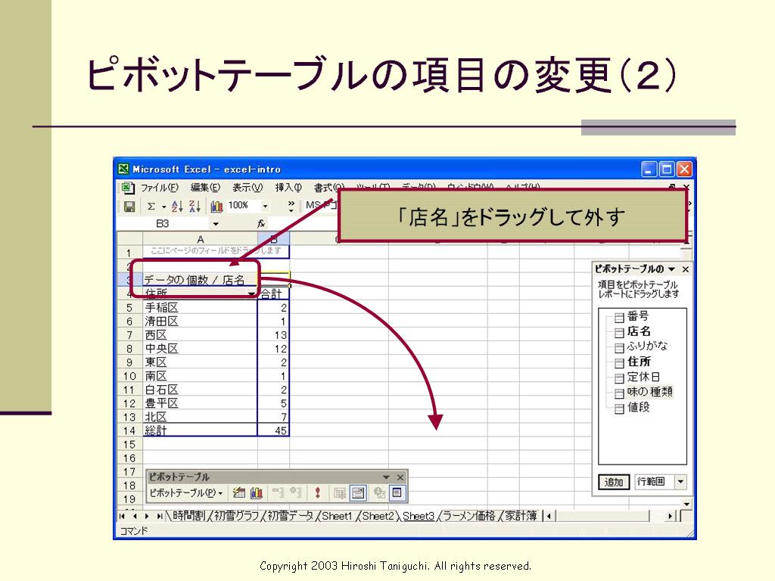The width and height of the screenshot is (775, 581).
Task: Select 店名 in the field list
Action: pyautogui.click(x=639, y=331)
